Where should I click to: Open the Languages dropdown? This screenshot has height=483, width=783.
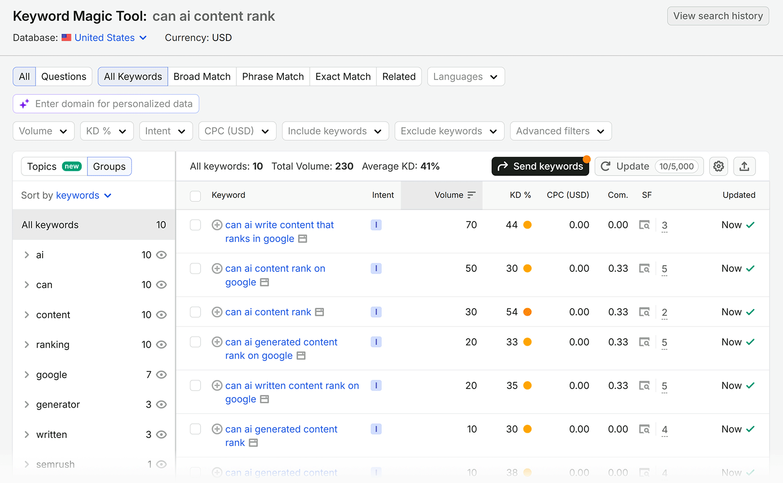click(x=466, y=77)
